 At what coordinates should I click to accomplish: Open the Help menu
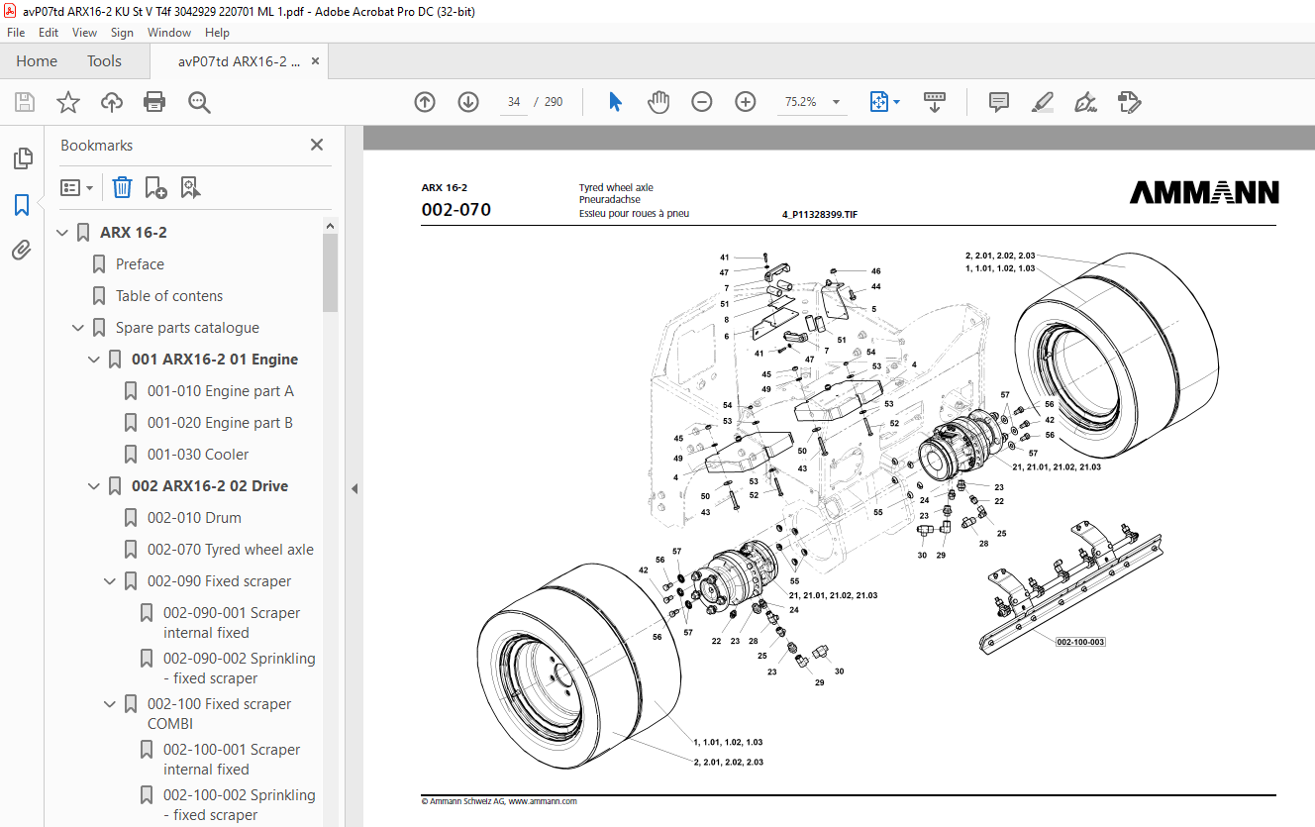click(217, 33)
